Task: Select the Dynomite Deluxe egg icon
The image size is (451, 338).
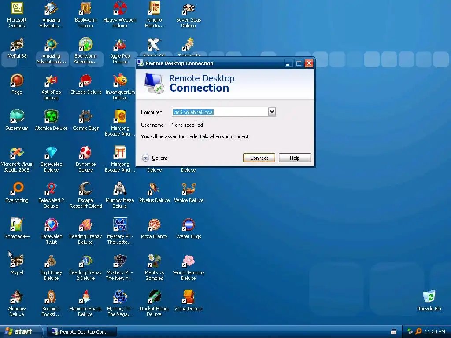Action: (x=85, y=153)
